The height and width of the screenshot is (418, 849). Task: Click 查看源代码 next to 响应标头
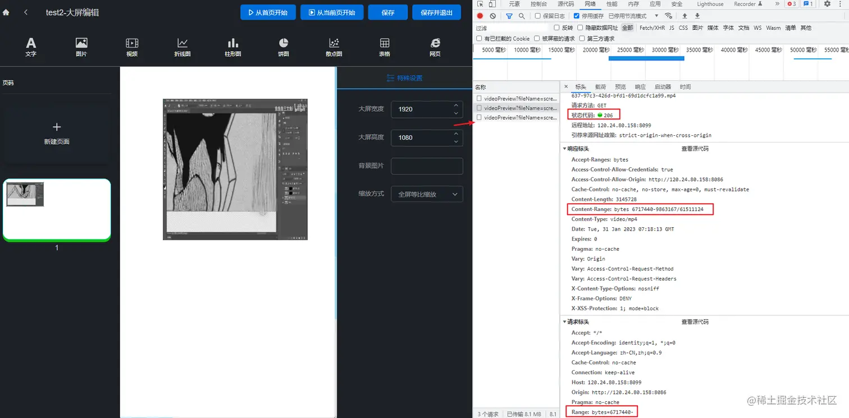point(695,149)
